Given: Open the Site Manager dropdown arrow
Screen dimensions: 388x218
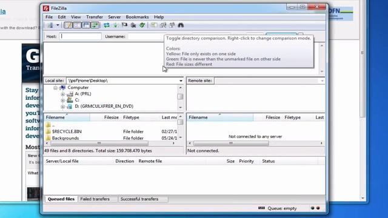Looking at the screenshot, I should click(58, 25).
